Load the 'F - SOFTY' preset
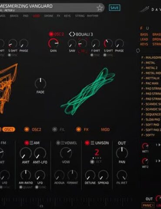This screenshot has width=161, height=209. pyautogui.click(x=148, y=135)
